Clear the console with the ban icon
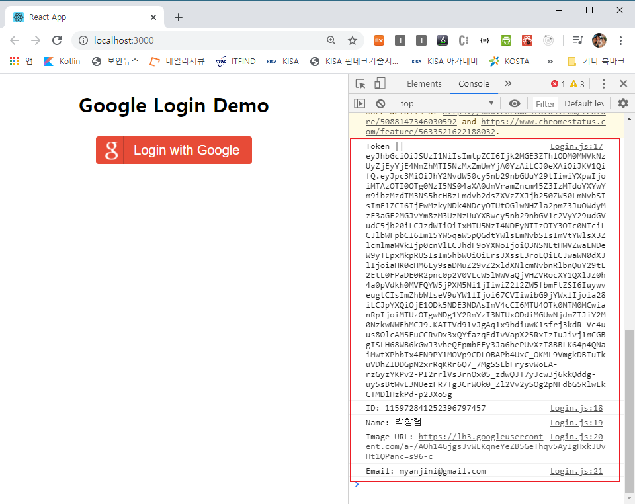The image size is (635, 504). pos(380,104)
